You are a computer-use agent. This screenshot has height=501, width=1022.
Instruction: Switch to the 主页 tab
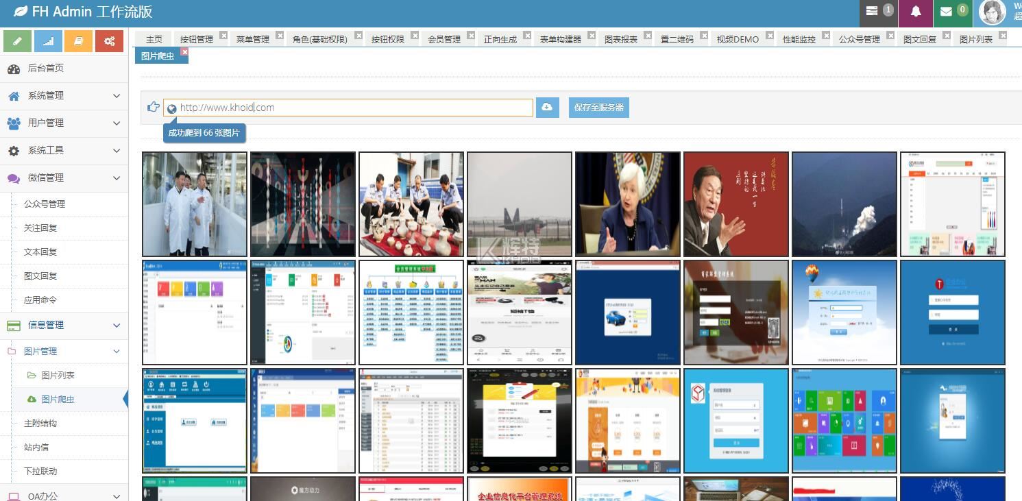pyautogui.click(x=154, y=40)
